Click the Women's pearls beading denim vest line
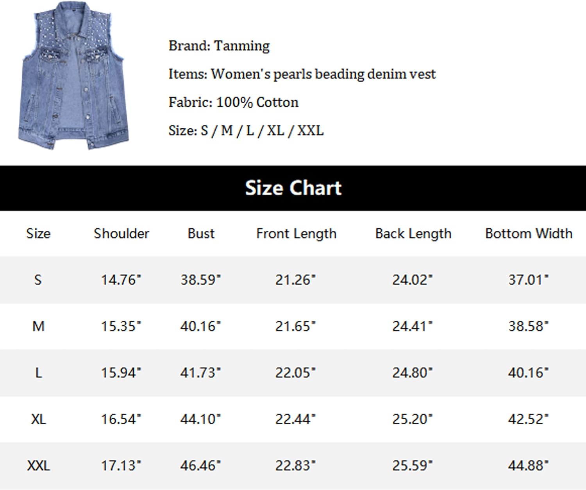The height and width of the screenshot is (490, 586). point(302,74)
